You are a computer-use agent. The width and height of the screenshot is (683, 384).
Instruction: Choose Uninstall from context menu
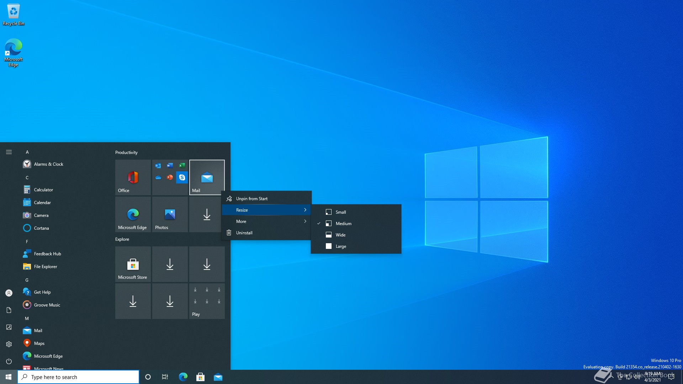pyautogui.click(x=266, y=233)
